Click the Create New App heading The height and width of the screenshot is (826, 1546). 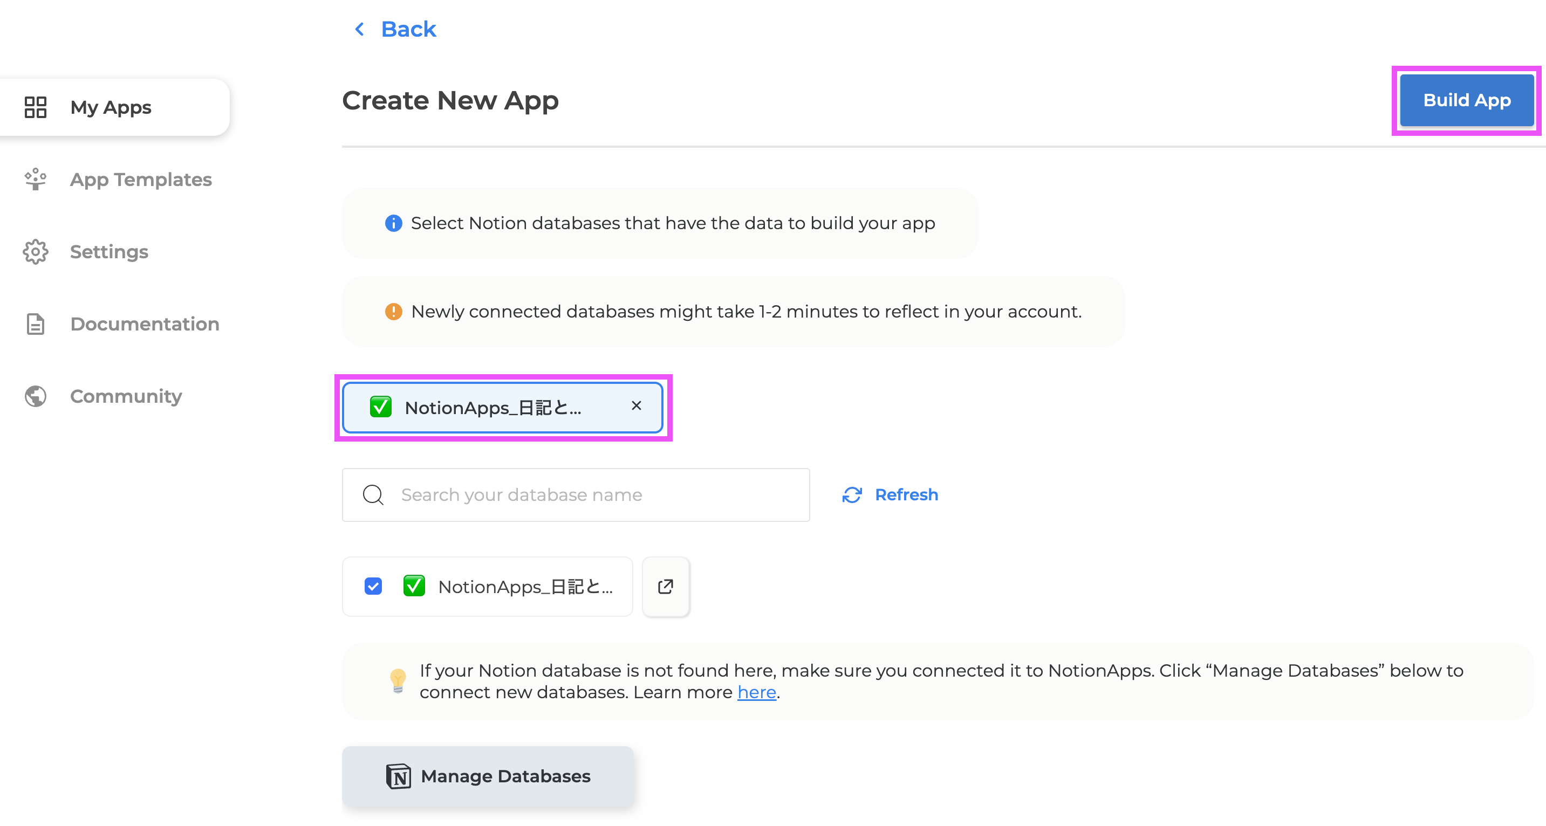(450, 100)
